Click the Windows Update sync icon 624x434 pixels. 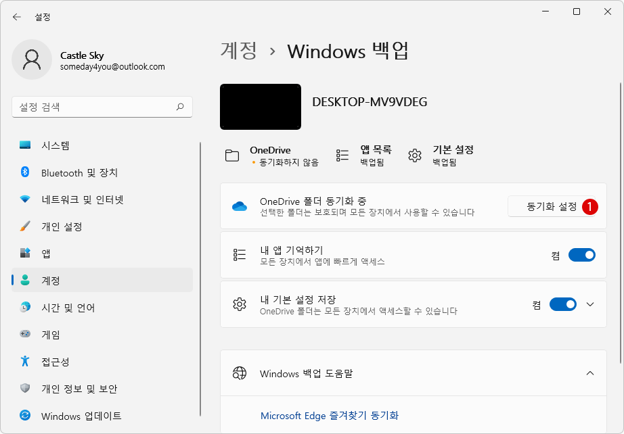pyautogui.click(x=25, y=416)
